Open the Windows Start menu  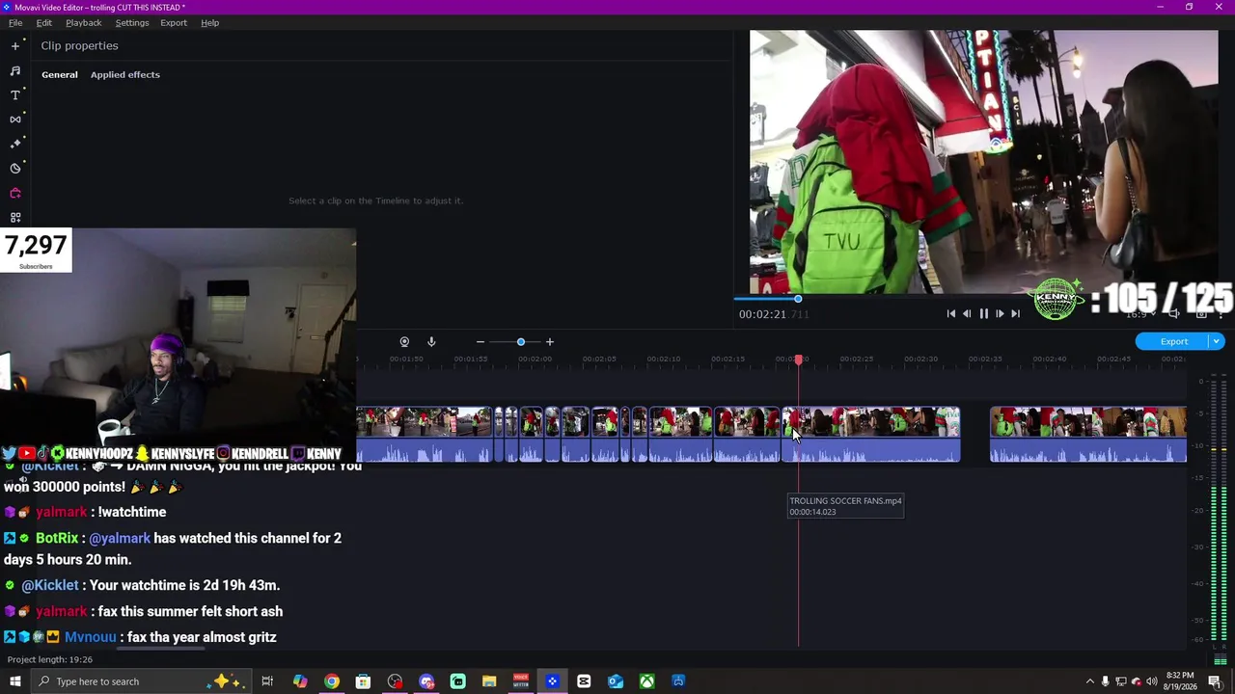click(x=15, y=681)
